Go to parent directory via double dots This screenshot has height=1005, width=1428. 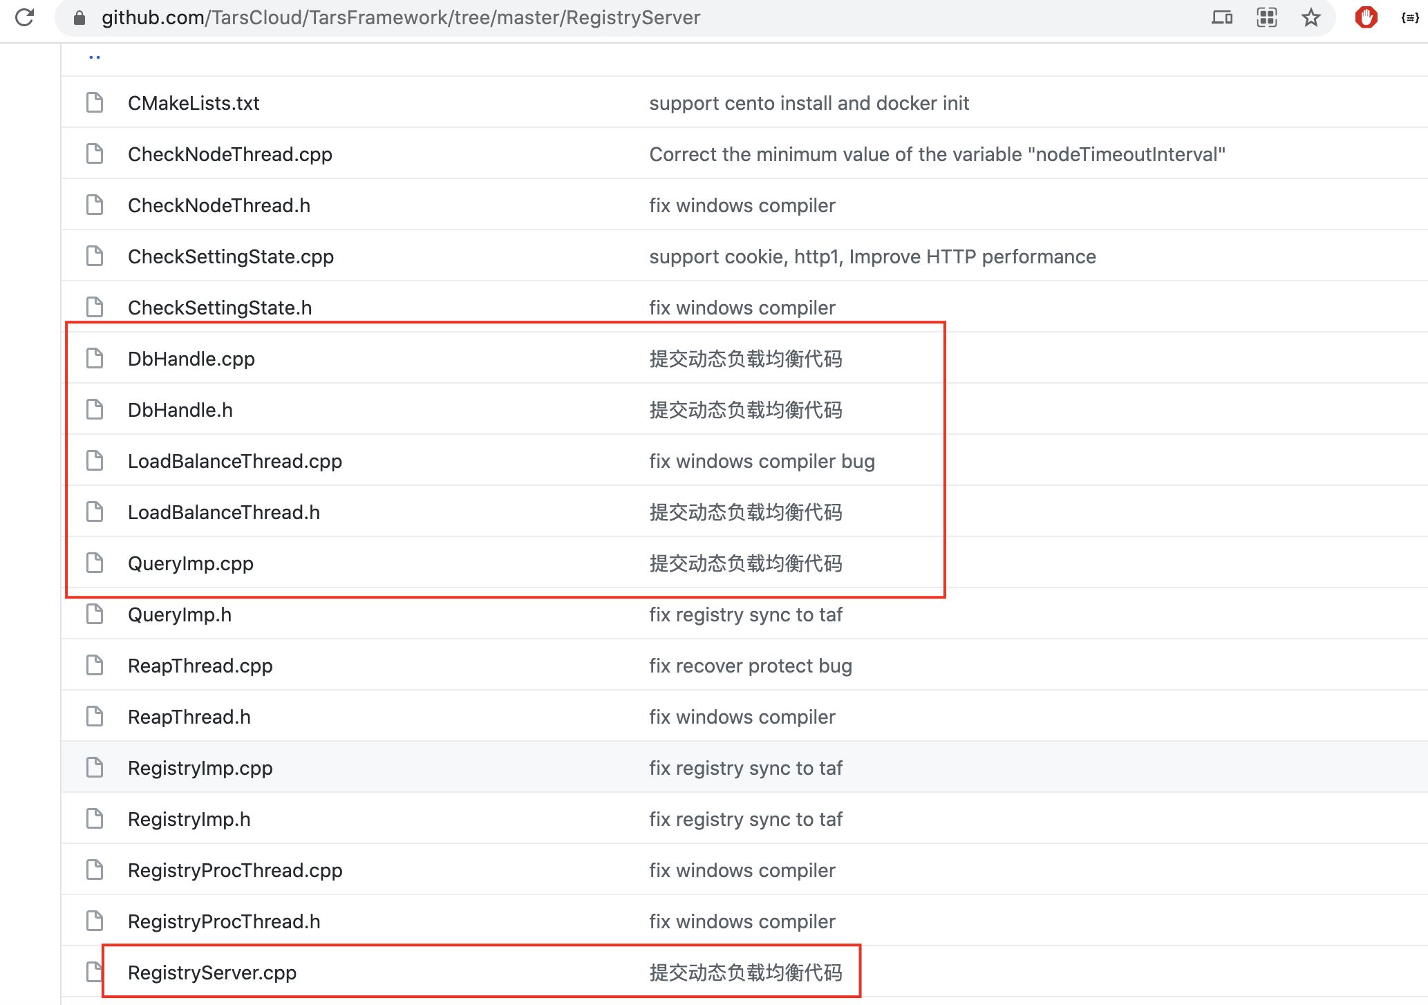click(95, 57)
